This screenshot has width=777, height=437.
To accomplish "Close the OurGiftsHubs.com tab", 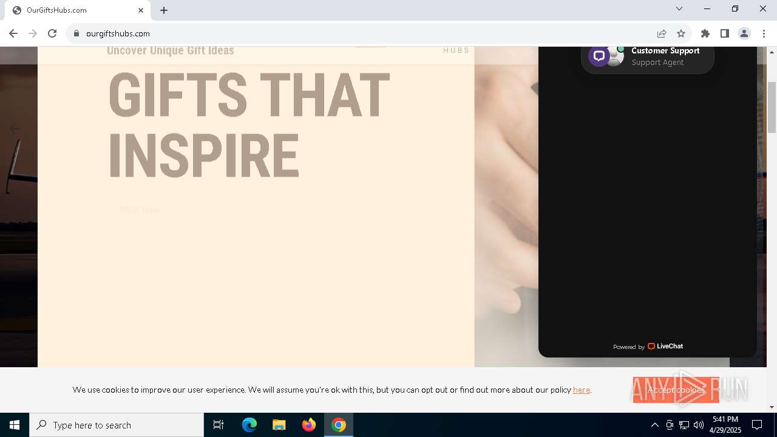I will 141,10.
